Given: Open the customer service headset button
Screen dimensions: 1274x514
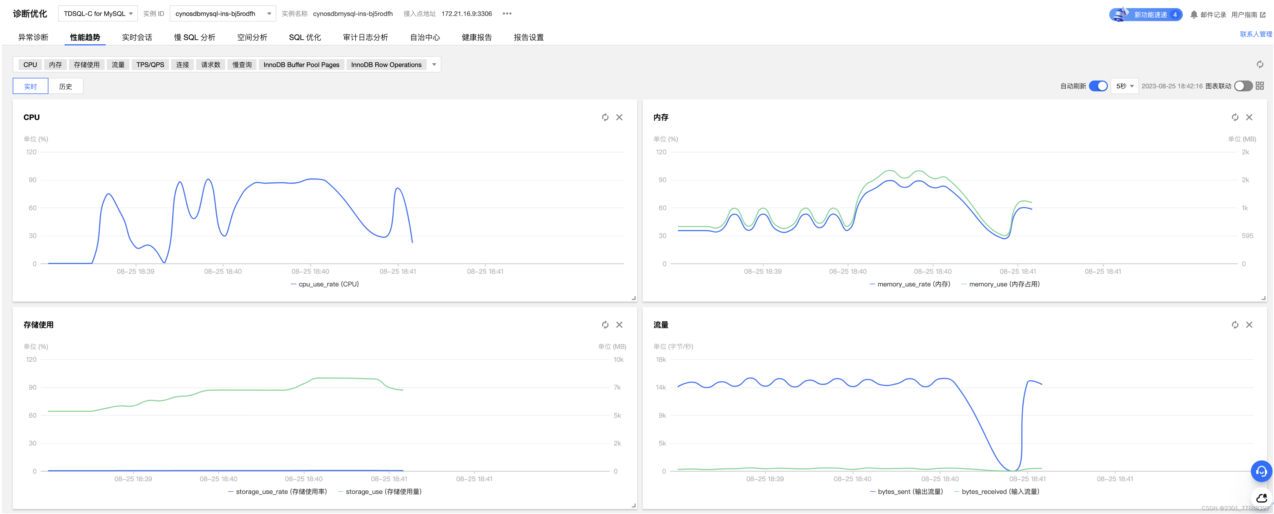Looking at the screenshot, I should click(x=1261, y=471).
